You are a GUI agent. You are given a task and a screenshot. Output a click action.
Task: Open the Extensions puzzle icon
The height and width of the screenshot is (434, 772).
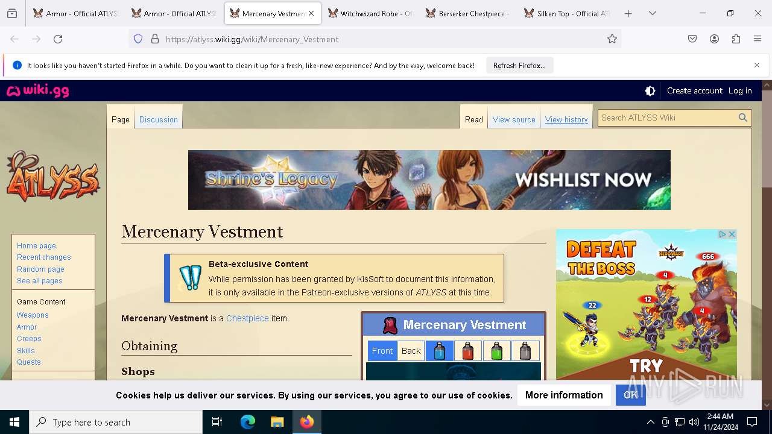click(736, 39)
